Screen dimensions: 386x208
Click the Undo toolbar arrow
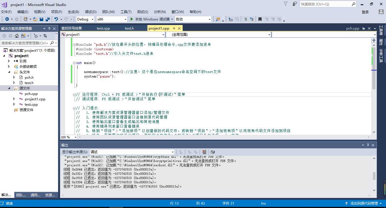coord(56,19)
